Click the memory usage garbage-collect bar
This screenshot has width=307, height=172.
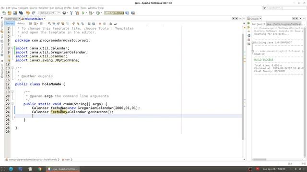point(114,13)
